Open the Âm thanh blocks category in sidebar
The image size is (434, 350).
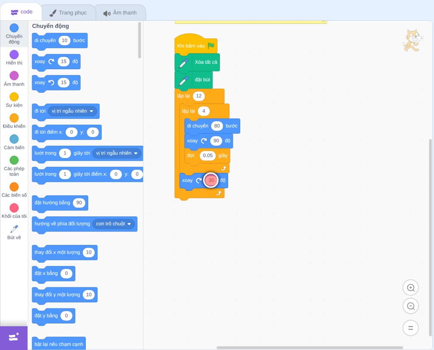pyautogui.click(x=14, y=79)
